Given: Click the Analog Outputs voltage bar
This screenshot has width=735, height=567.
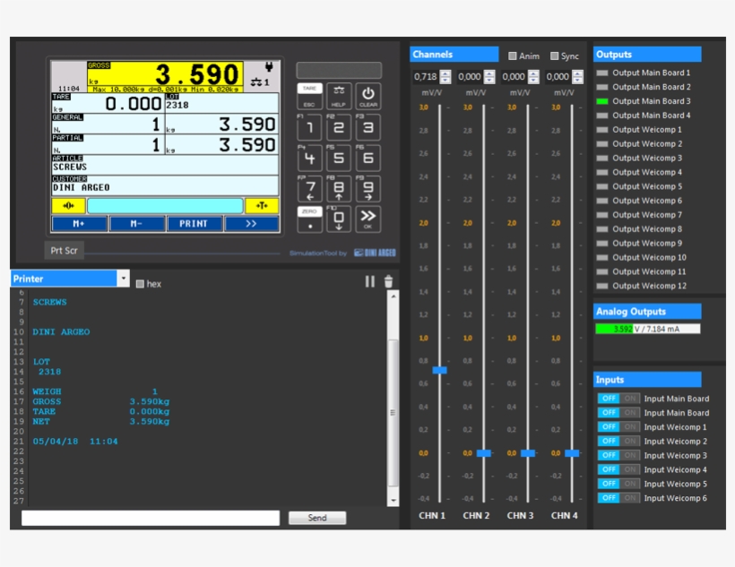Looking at the screenshot, I should (648, 329).
